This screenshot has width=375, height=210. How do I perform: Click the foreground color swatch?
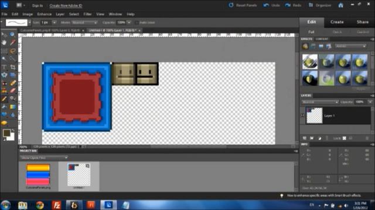pos(6,133)
